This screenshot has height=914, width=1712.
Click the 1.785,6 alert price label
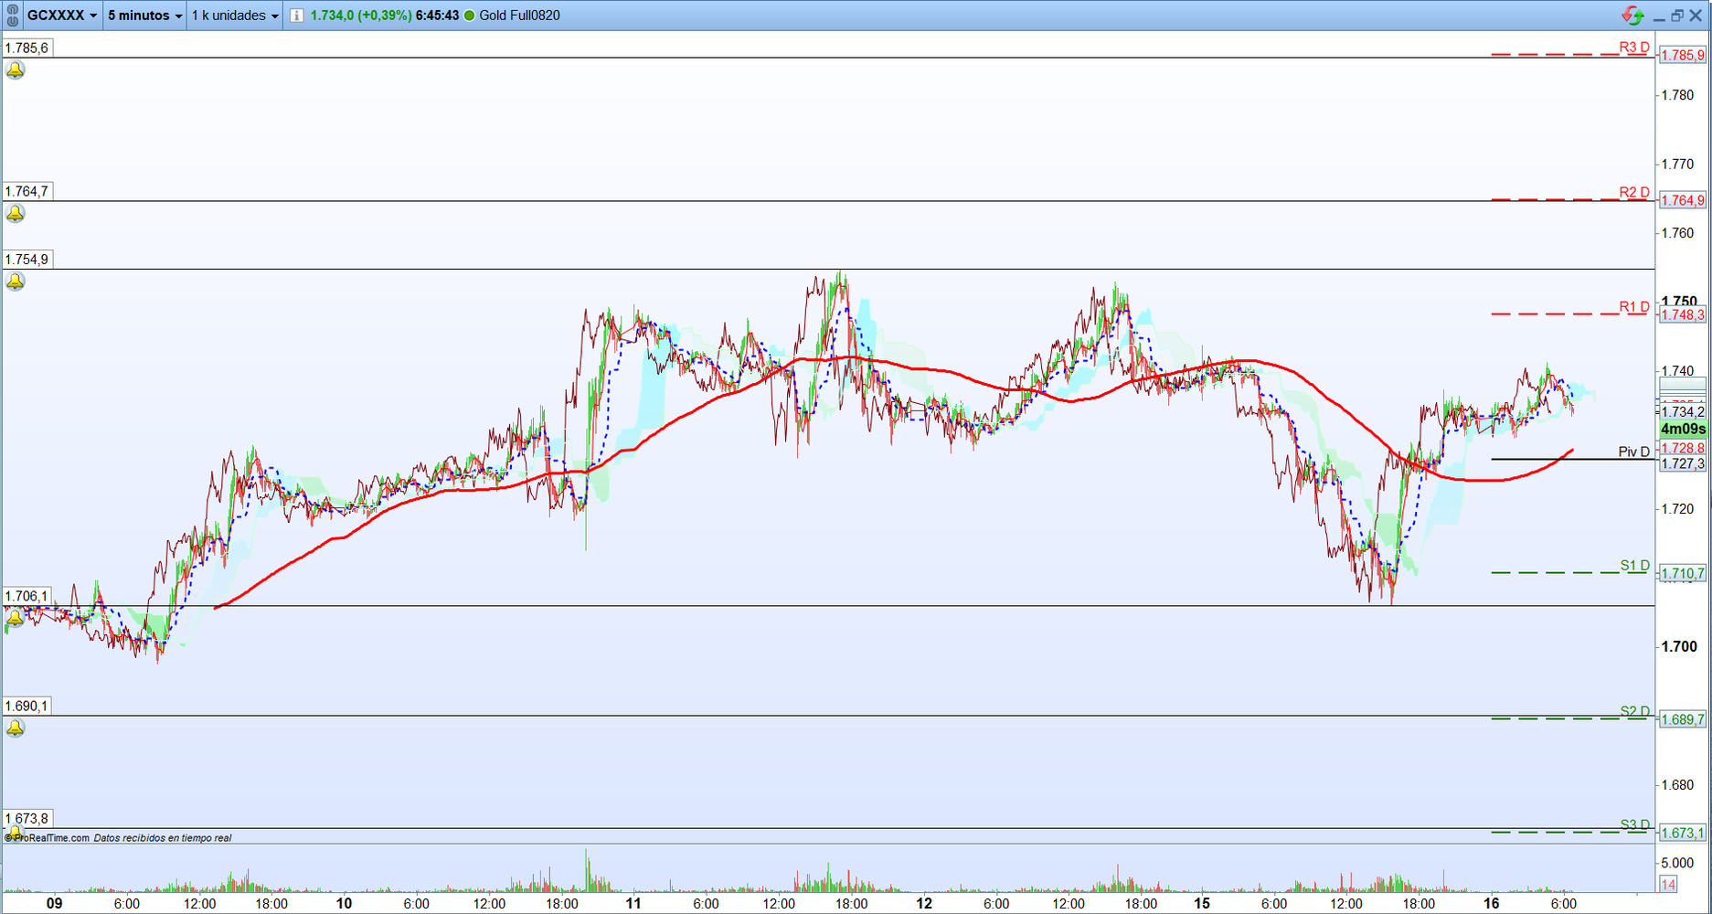(x=27, y=48)
